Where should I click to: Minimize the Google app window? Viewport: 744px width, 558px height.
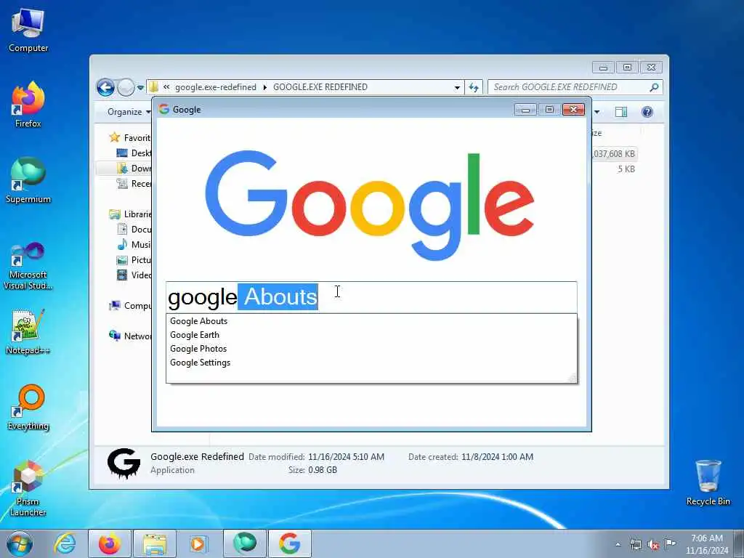(x=525, y=110)
